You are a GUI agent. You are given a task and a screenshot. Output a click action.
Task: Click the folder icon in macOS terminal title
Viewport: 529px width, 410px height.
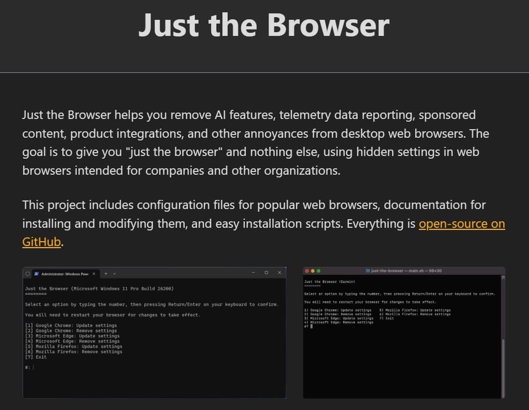coord(368,271)
